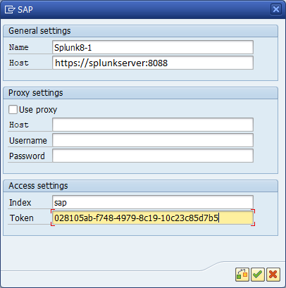The height and width of the screenshot is (288, 286).
Task: Focus the Index field containing sap
Action: [153, 202]
